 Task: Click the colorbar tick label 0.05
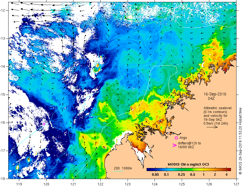(155, 175)
